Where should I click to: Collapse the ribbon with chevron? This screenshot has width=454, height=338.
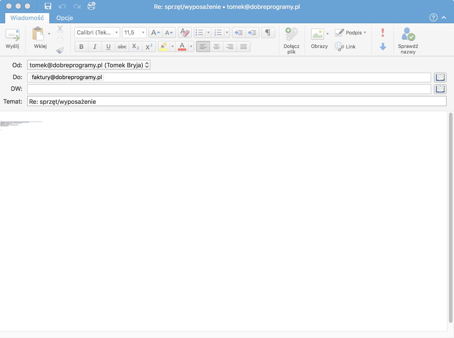point(444,18)
